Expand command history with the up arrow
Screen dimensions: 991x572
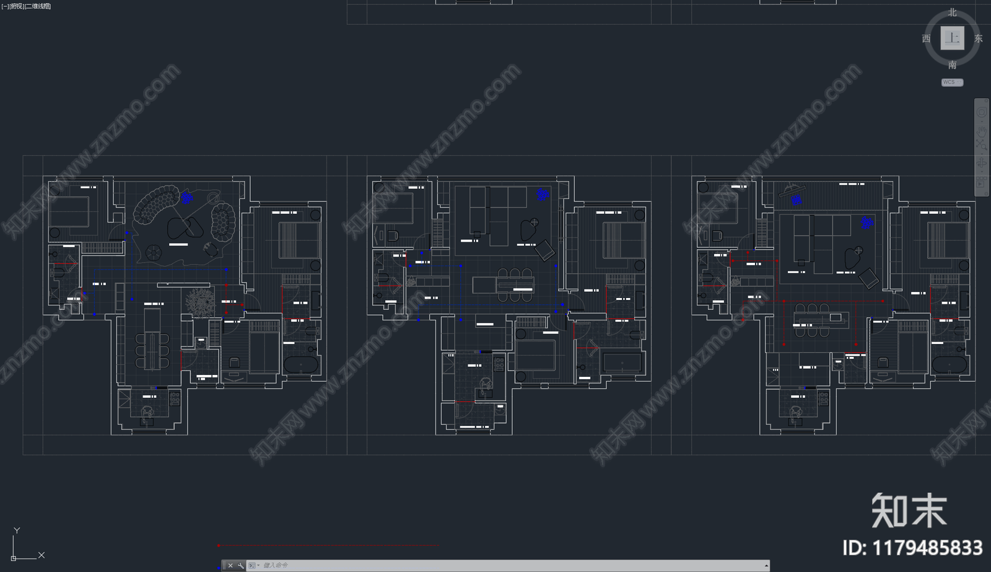(x=766, y=565)
